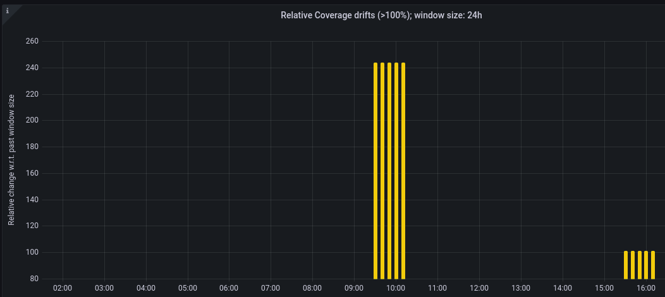Click the 07:00 time axis label
Screen dimensions: 665x297
click(271, 288)
